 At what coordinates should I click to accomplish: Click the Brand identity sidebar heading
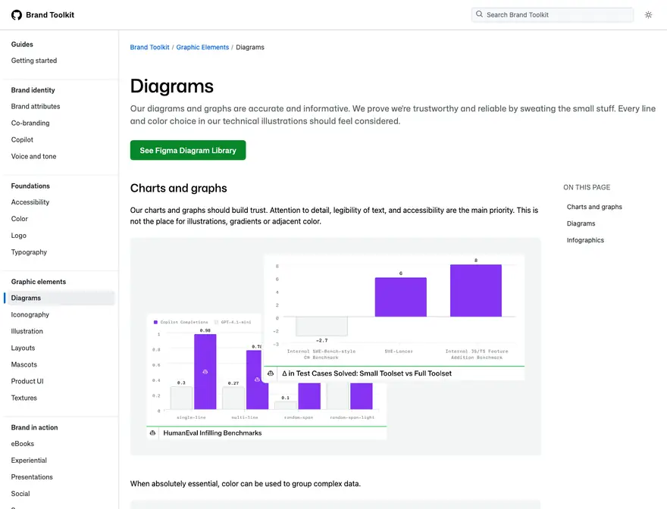click(x=33, y=90)
